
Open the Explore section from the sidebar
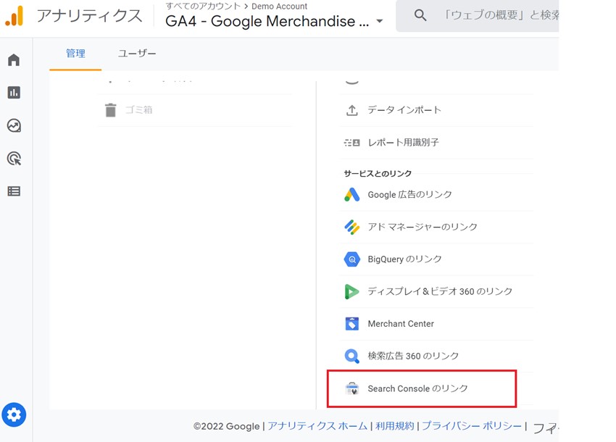coord(13,125)
